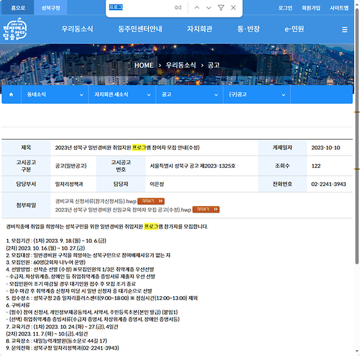This screenshot has width=360, height=356.
Task: Expand the 동네소식 dropdown
Action: tap(55, 95)
